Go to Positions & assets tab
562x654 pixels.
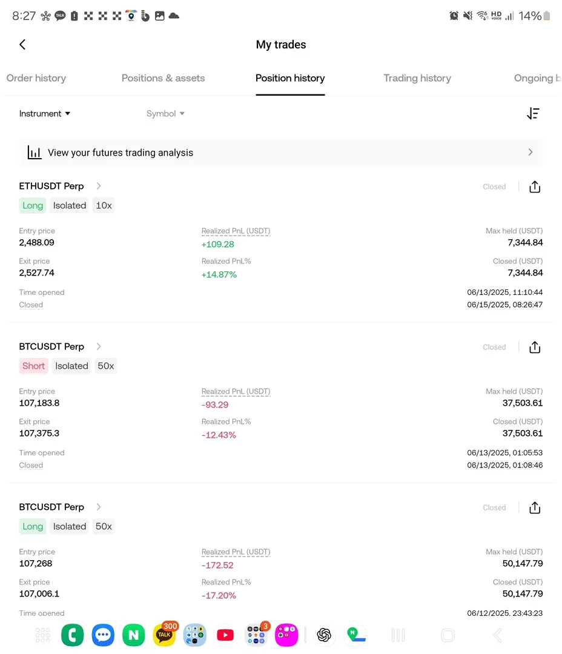[163, 78]
